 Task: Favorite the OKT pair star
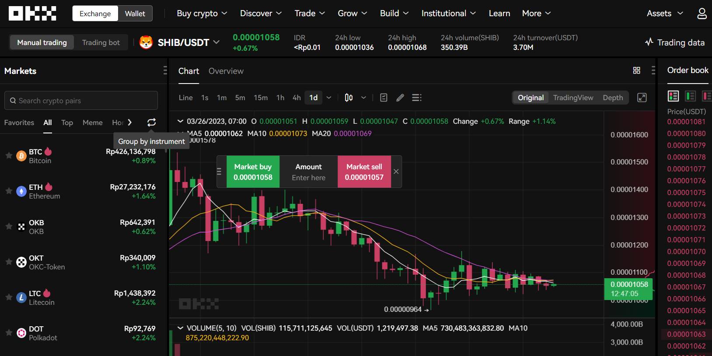(8, 262)
